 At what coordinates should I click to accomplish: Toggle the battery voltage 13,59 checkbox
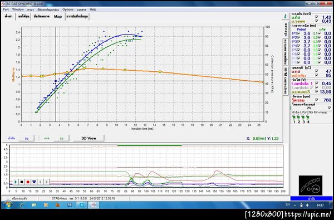tap(317, 92)
